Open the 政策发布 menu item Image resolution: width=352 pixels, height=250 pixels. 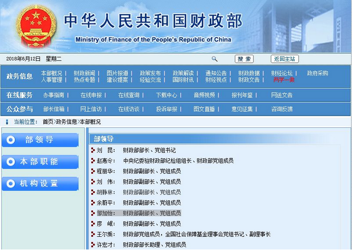pos(150,73)
